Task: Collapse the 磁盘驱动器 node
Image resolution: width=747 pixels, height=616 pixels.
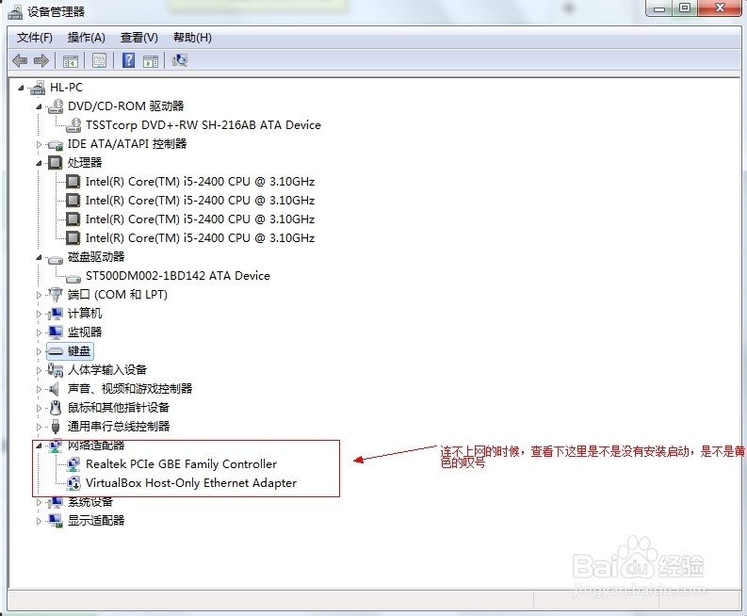Action: (39, 257)
